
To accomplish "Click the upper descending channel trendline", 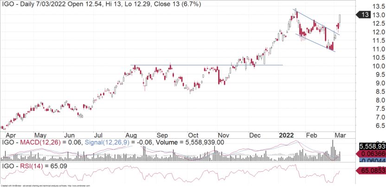I will (x=316, y=22).
